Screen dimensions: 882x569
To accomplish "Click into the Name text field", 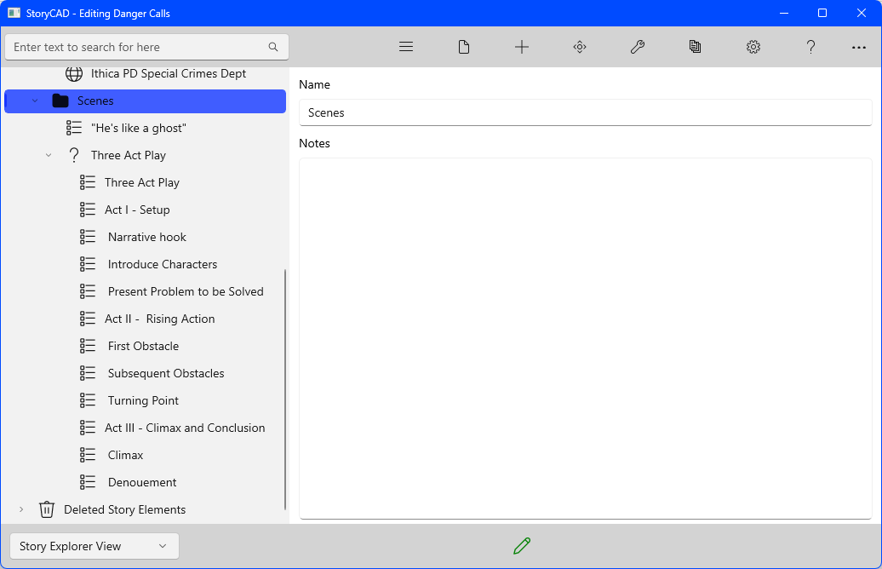I will (585, 112).
